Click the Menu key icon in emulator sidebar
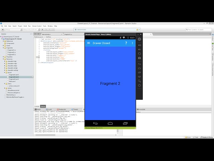 (x=139, y=77)
